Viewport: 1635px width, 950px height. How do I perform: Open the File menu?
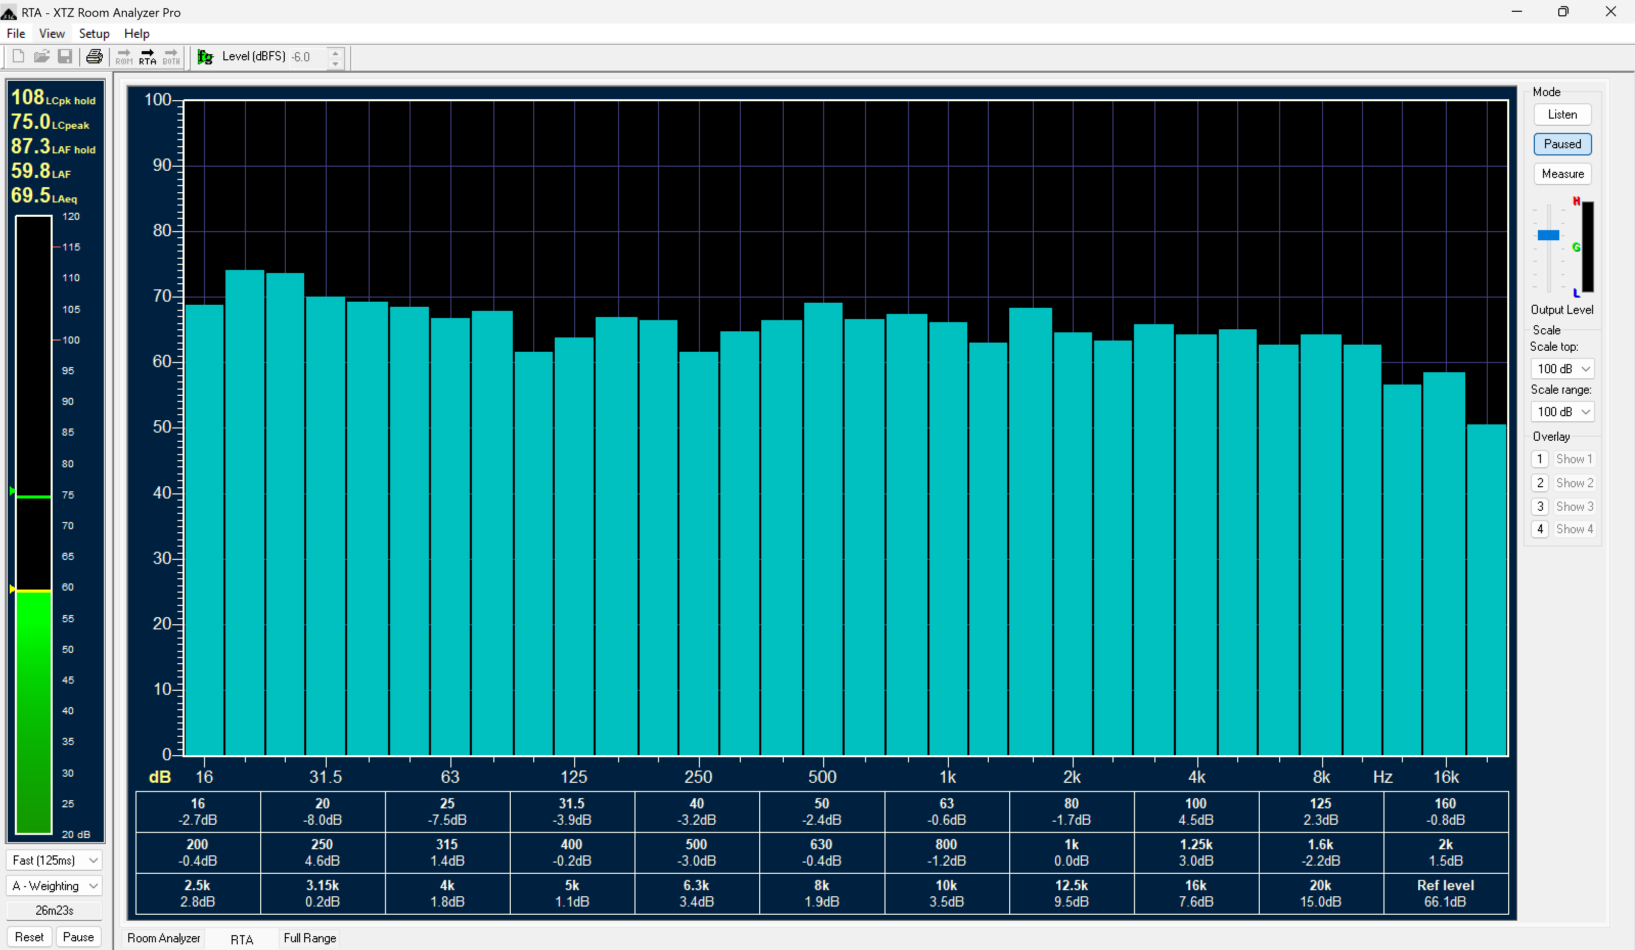[x=15, y=34]
